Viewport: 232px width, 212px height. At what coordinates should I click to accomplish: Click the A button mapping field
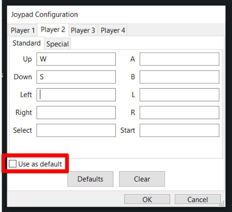(179, 59)
